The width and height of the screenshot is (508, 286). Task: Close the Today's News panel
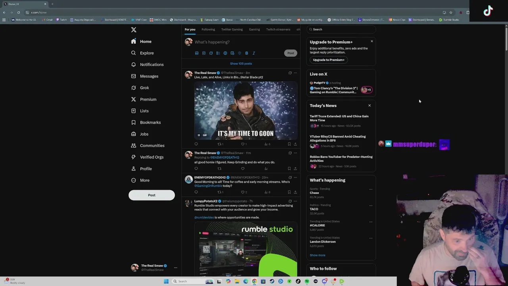tap(369, 106)
